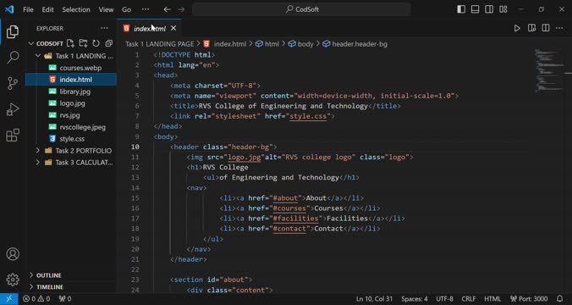Customize layout icon in title bar

[x=503, y=9]
